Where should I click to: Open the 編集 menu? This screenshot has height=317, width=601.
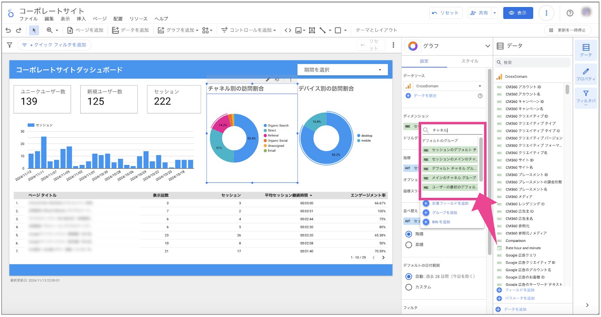point(49,19)
